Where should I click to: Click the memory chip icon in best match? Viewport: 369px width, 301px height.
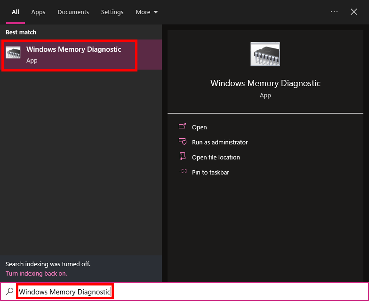pyautogui.click(x=13, y=53)
